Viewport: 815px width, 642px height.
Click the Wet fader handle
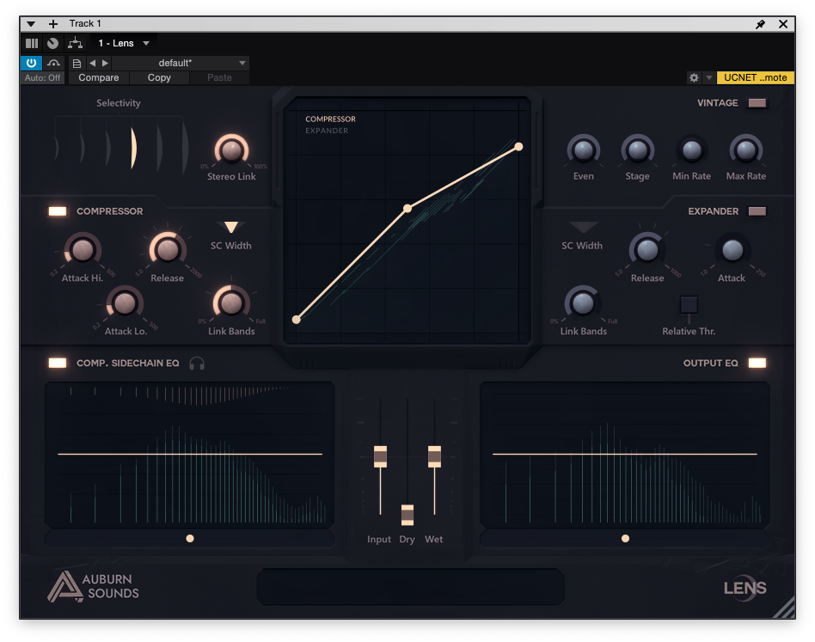434,456
